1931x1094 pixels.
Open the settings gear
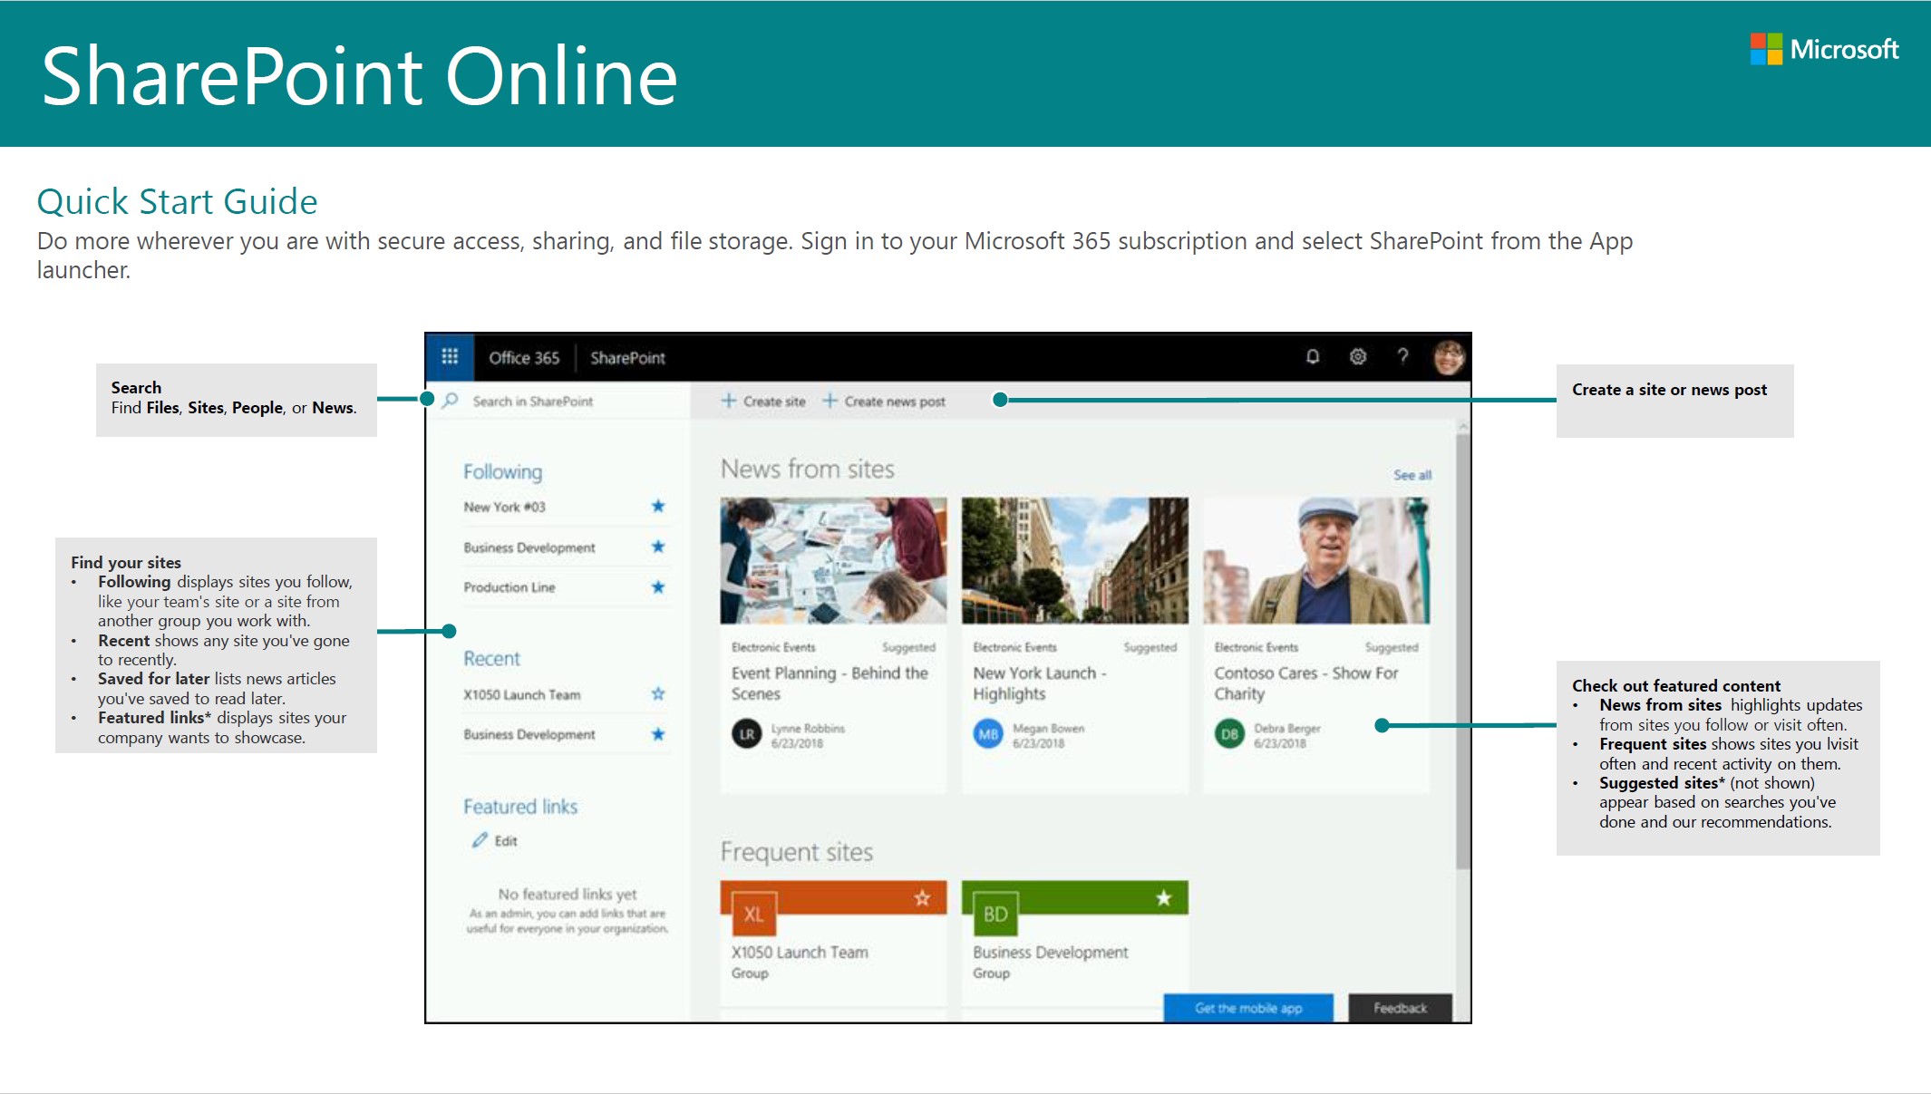[x=1357, y=357]
